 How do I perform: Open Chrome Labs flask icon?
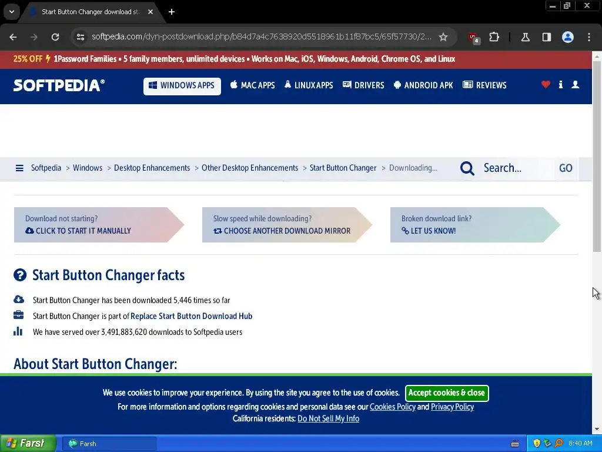click(x=525, y=37)
